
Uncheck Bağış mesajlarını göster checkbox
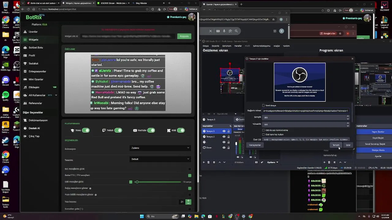(190, 188)
